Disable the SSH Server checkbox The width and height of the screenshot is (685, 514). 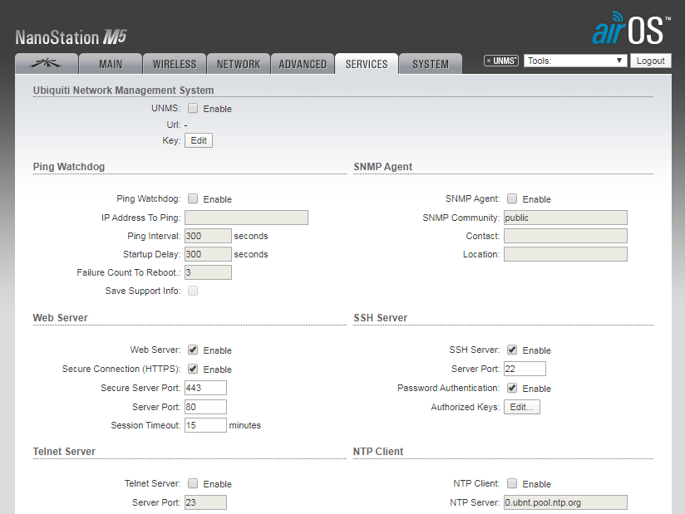(512, 350)
